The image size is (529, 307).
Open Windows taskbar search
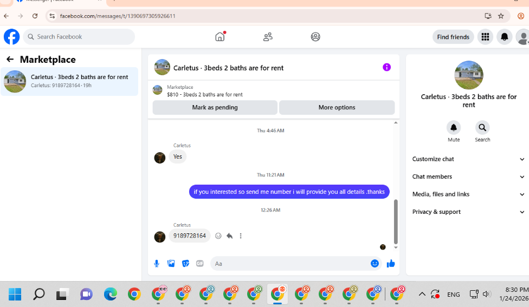click(39, 294)
